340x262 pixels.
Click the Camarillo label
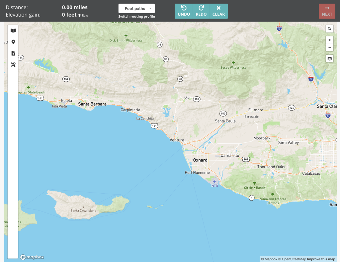230,155
